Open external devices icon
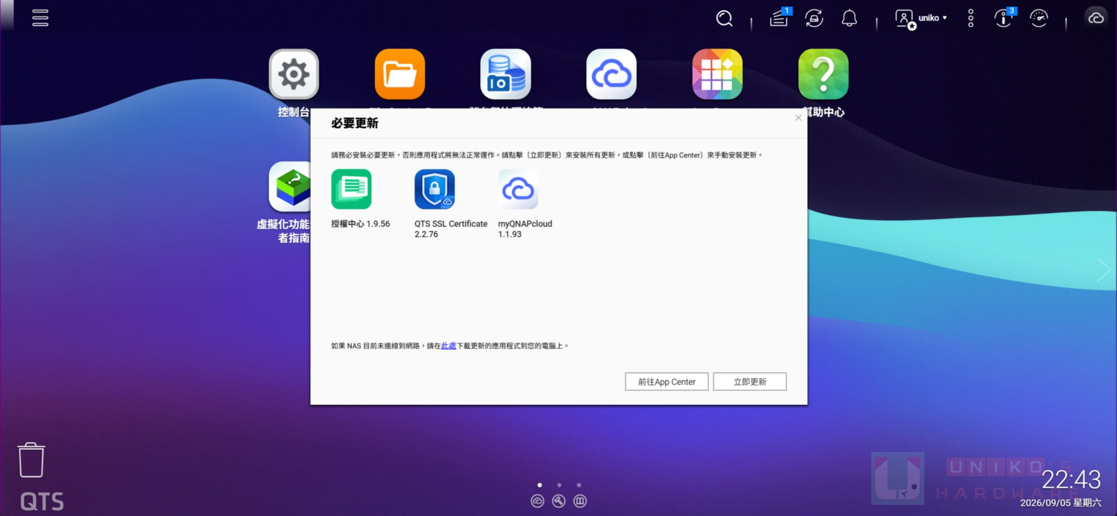Screen dimensions: 1117x516 point(814,18)
